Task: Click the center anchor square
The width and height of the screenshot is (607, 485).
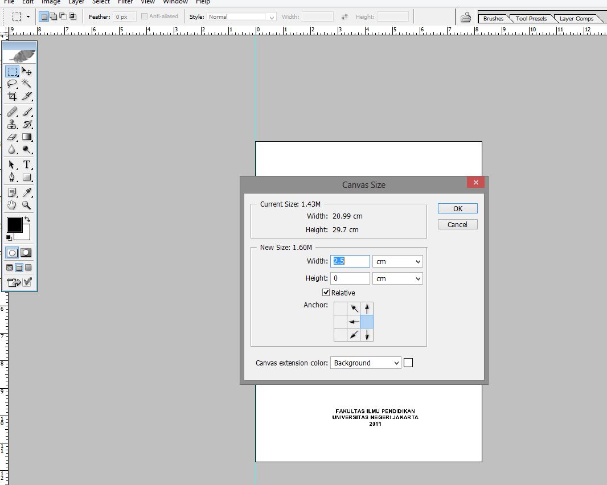Action: click(354, 322)
